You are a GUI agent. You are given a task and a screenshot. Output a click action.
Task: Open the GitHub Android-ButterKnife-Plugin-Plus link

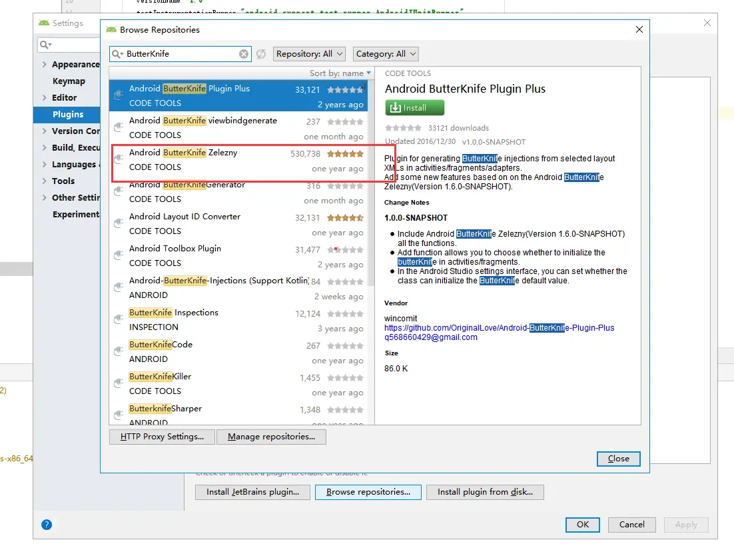tap(499, 328)
